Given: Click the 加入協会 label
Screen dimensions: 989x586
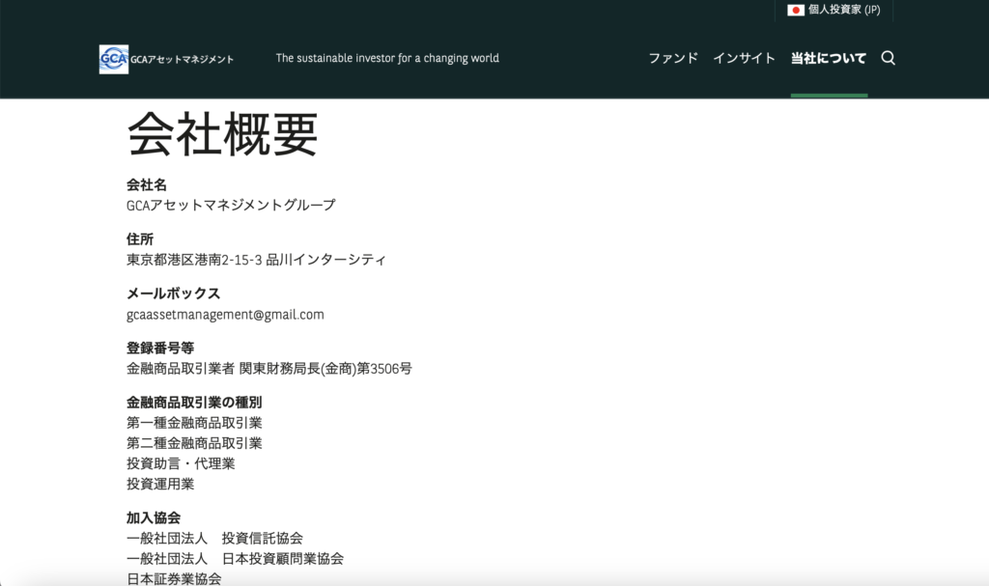Looking at the screenshot, I should point(154,517).
